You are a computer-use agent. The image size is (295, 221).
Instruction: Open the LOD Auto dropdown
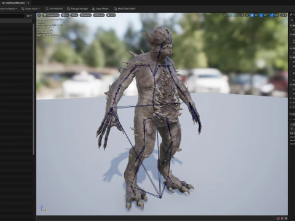pyautogui.click(x=99, y=15)
